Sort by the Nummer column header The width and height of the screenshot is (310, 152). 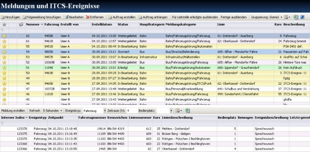pos(35,24)
